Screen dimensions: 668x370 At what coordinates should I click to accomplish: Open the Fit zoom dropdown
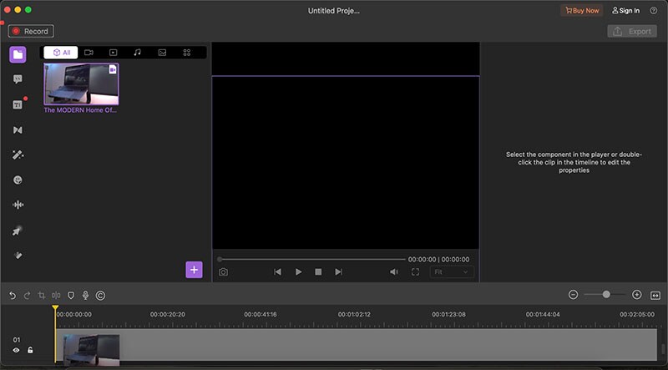[x=452, y=272]
